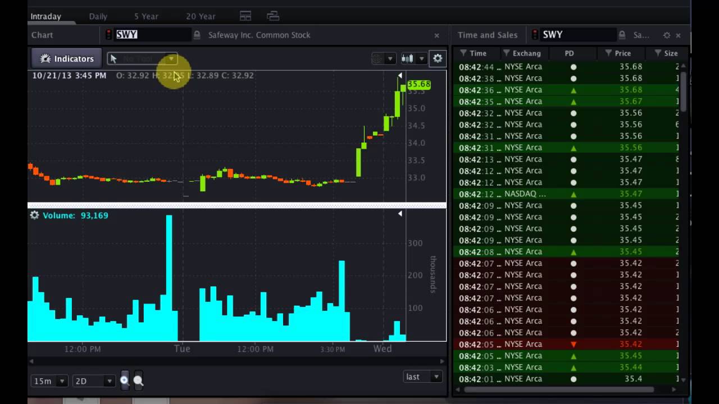The image size is (719, 404).
Task: Click Time and Sales SWY symbol field
Action: point(579,35)
